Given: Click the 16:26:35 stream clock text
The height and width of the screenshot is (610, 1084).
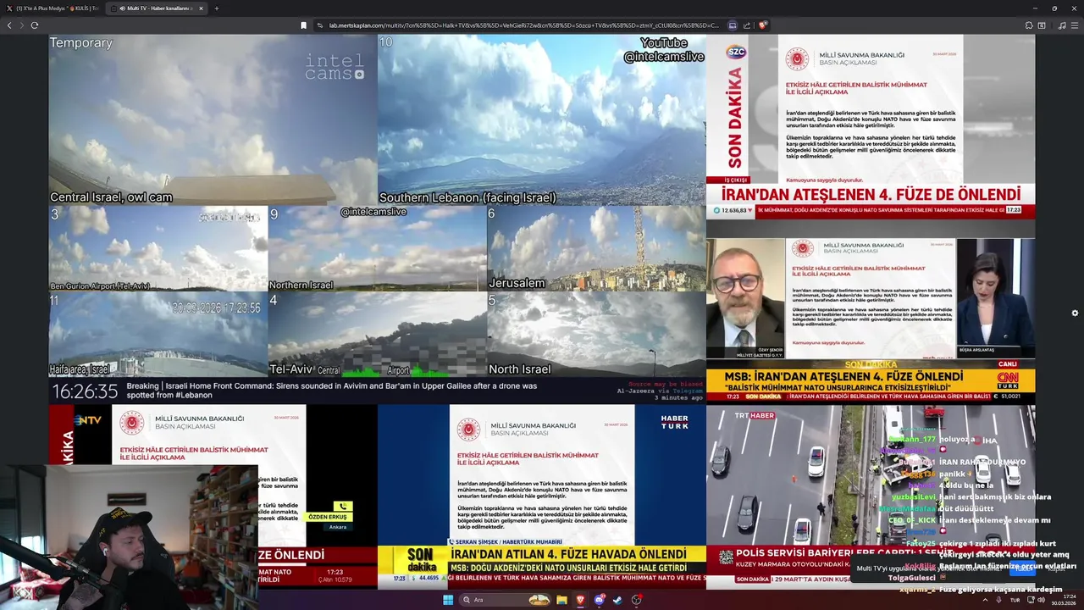Looking at the screenshot, I should [x=85, y=391].
